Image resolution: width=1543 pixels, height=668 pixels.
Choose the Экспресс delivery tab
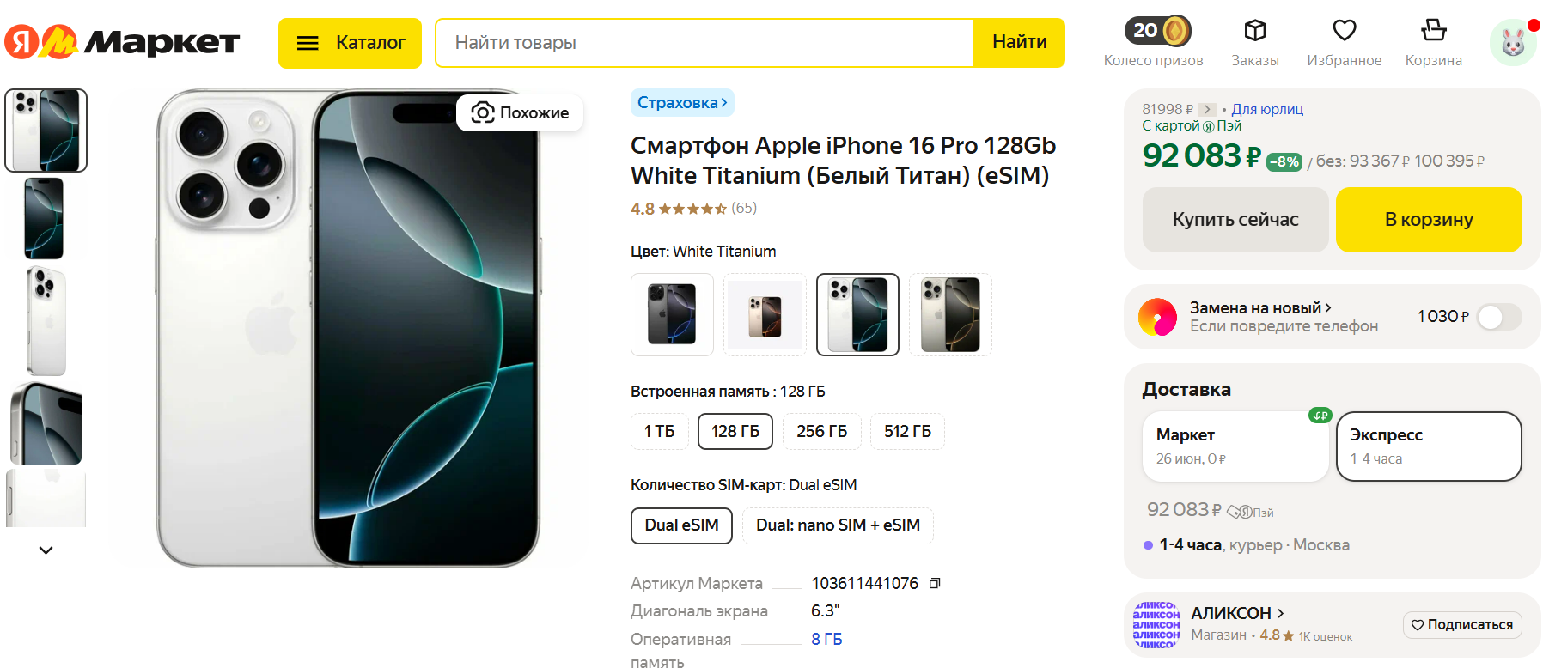point(1429,446)
